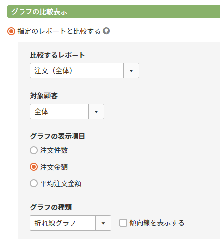Screen dimensions: 220x240
Task: Click the グラフの比較表示 green header bar
Action: pos(114,12)
